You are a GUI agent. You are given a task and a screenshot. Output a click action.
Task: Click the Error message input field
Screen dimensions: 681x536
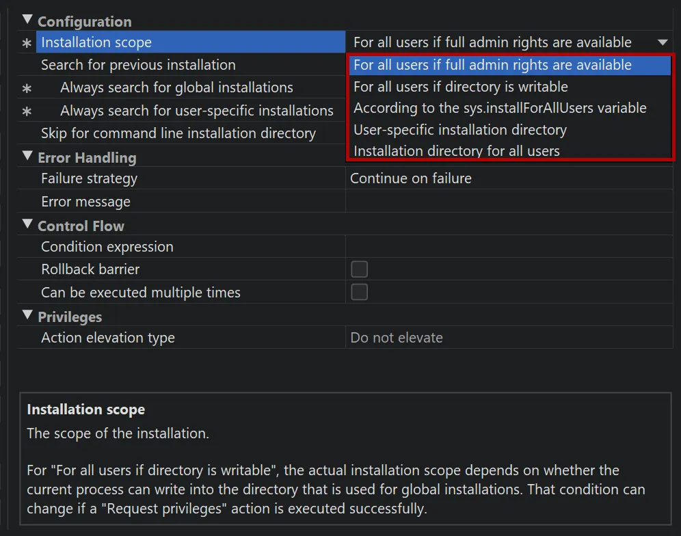tap(509, 202)
